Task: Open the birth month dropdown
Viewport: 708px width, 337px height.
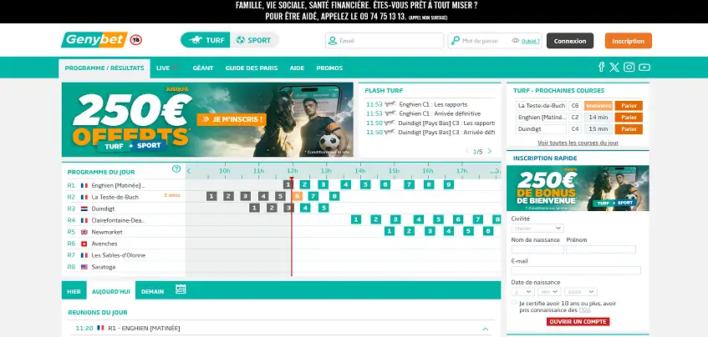Action: coord(549,292)
